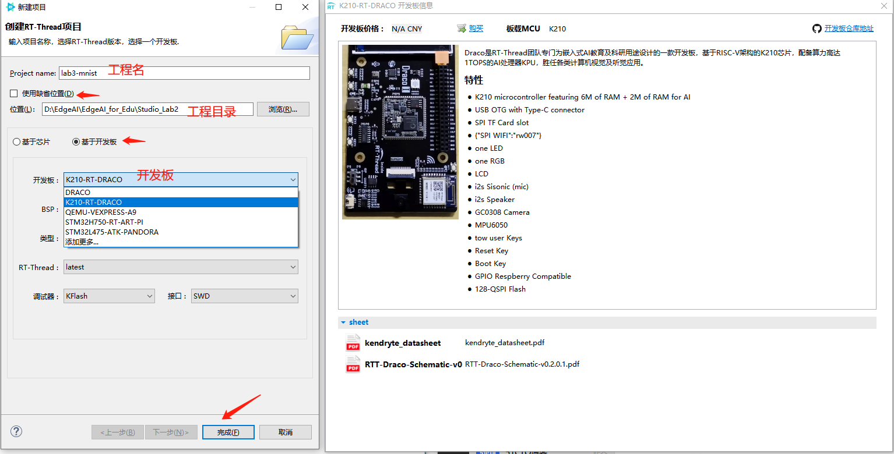
Task: Click the help question mark icon
Action: click(x=16, y=431)
